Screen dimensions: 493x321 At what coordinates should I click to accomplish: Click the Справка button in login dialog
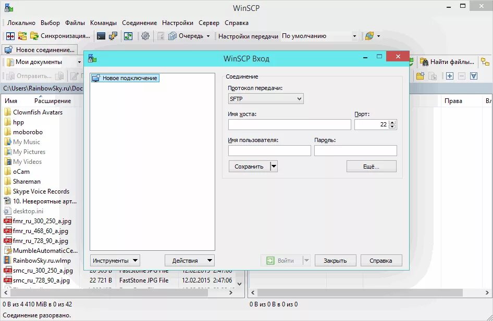click(x=381, y=261)
